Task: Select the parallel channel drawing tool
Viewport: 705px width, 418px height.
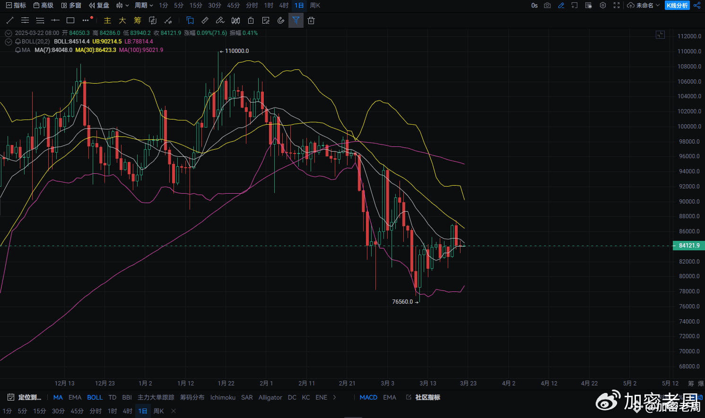Action: click(x=25, y=20)
